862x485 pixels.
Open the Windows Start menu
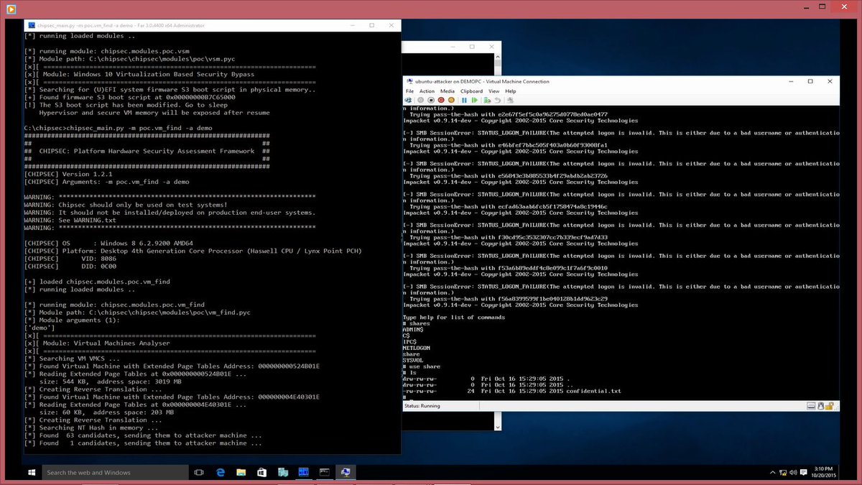coord(32,472)
